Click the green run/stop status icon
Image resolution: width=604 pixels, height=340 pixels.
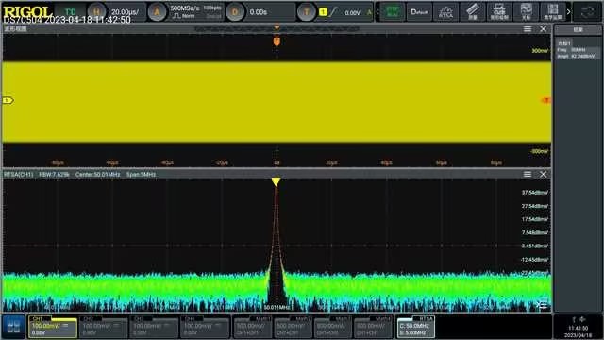[393, 12]
